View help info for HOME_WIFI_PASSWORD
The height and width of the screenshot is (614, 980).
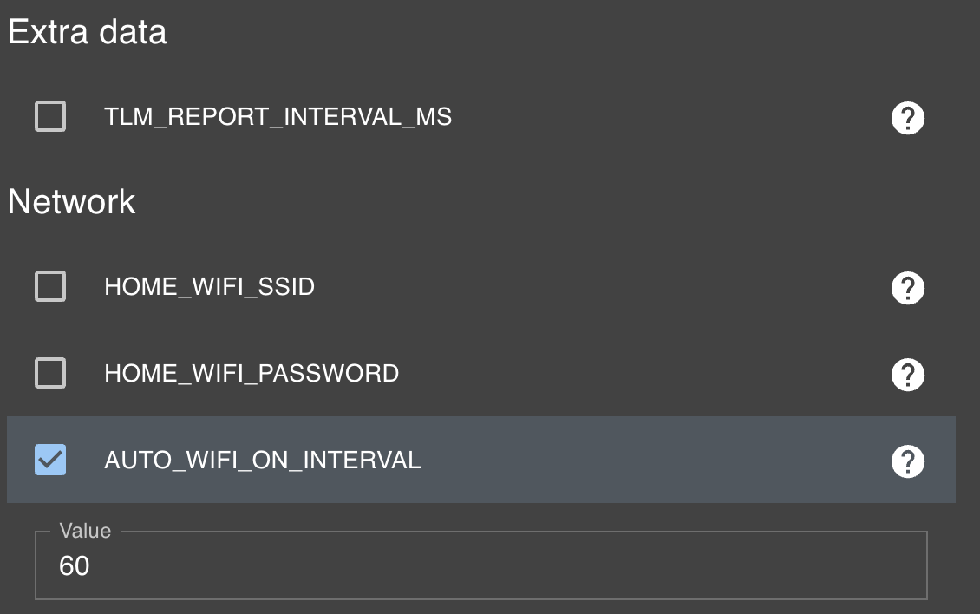coord(907,375)
